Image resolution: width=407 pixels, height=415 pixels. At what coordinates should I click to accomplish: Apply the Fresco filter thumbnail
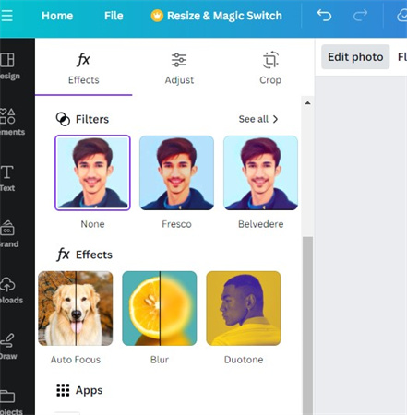point(176,172)
